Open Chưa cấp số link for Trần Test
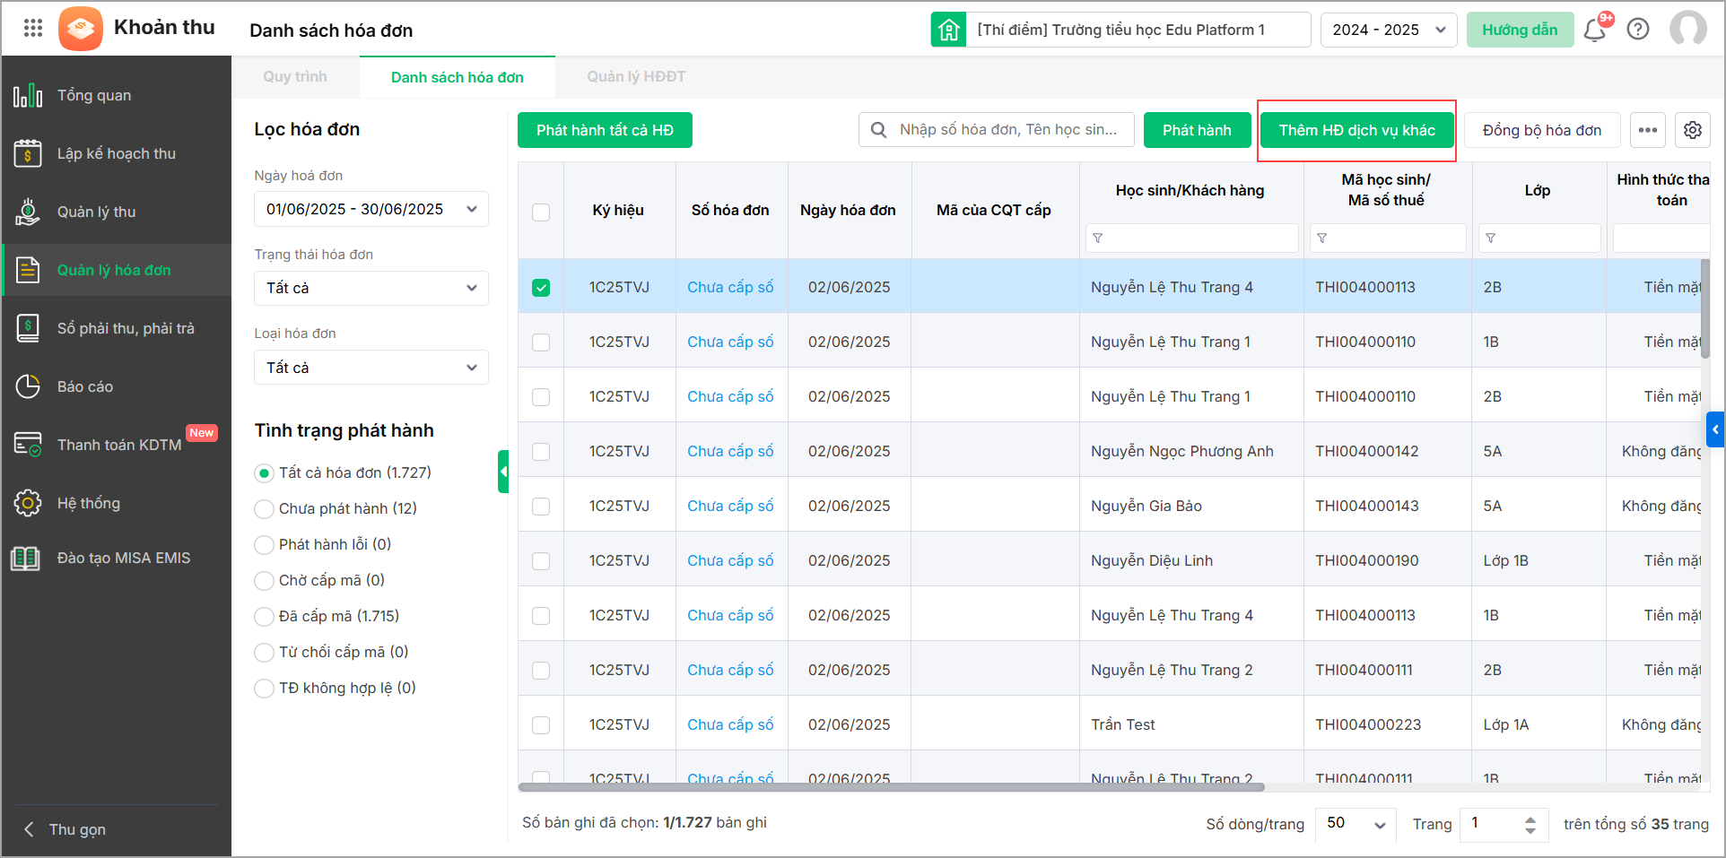 tap(730, 724)
